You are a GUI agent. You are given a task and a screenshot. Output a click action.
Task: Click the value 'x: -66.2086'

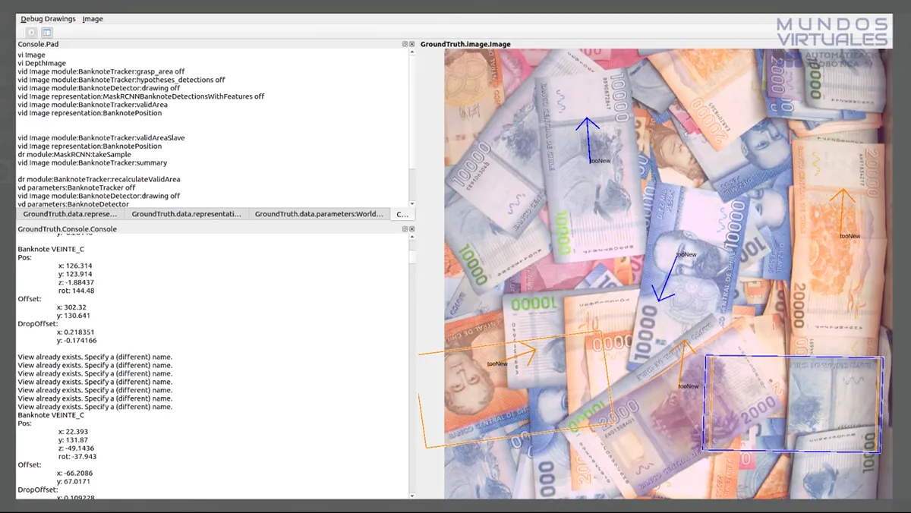pyautogui.click(x=75, y=473)
